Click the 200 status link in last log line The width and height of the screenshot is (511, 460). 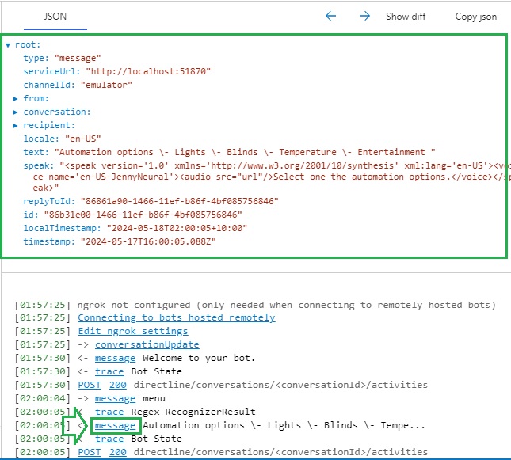[117, 452]
